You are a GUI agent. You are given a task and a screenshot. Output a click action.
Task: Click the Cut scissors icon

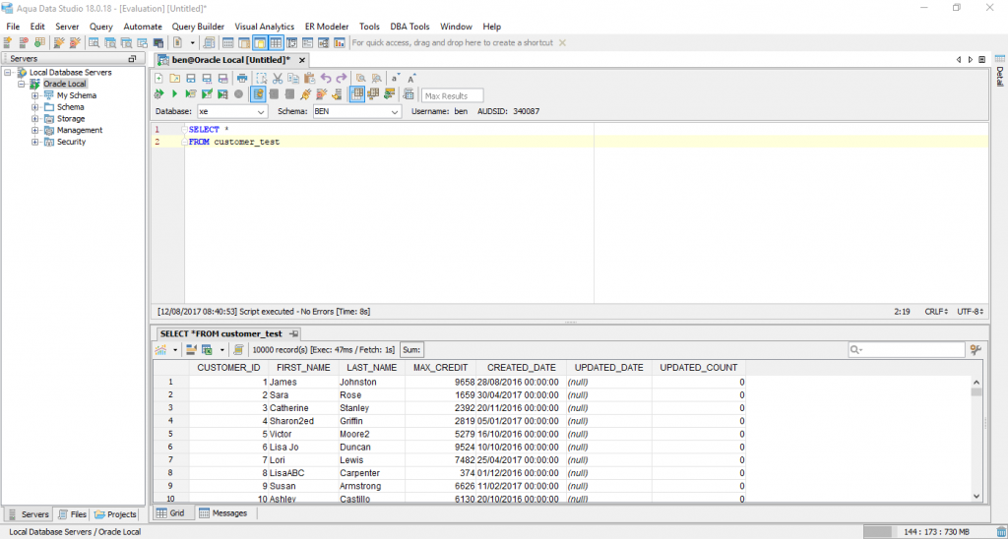coord(278,79)
